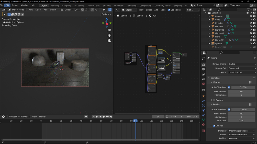Screen dimensions: 257x144
Task: Open the Render menu in the menu bar
Action: coord(15,5)
